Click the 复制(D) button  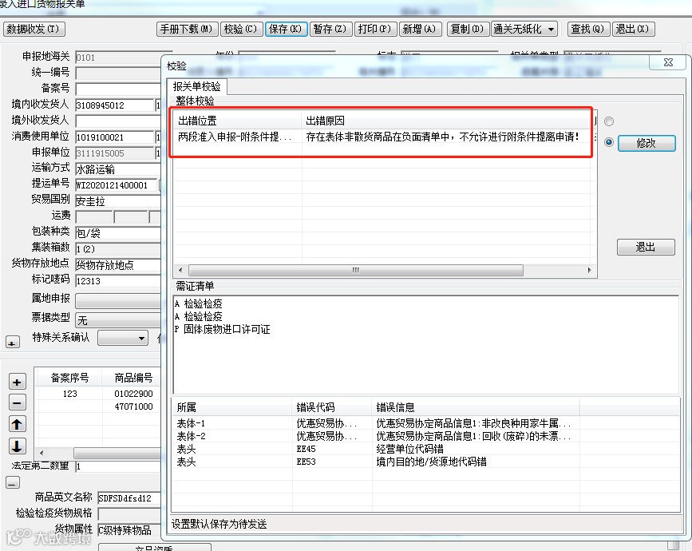point(468,29)
